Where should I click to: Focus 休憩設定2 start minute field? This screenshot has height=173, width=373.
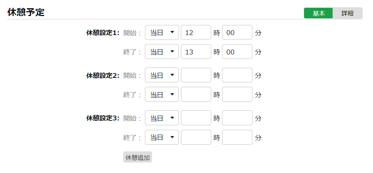point(237,75)
